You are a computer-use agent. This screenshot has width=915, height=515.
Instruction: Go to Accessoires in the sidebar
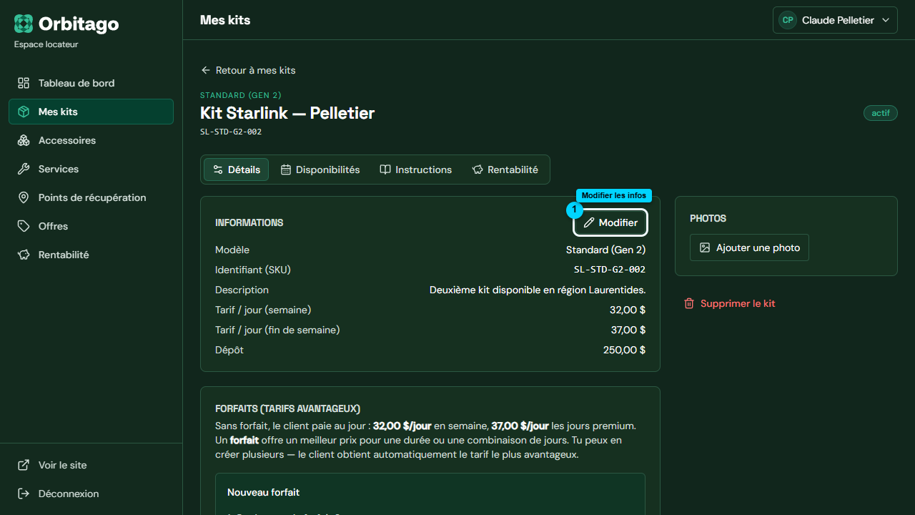pyautogui.click(x=91, y=140)
